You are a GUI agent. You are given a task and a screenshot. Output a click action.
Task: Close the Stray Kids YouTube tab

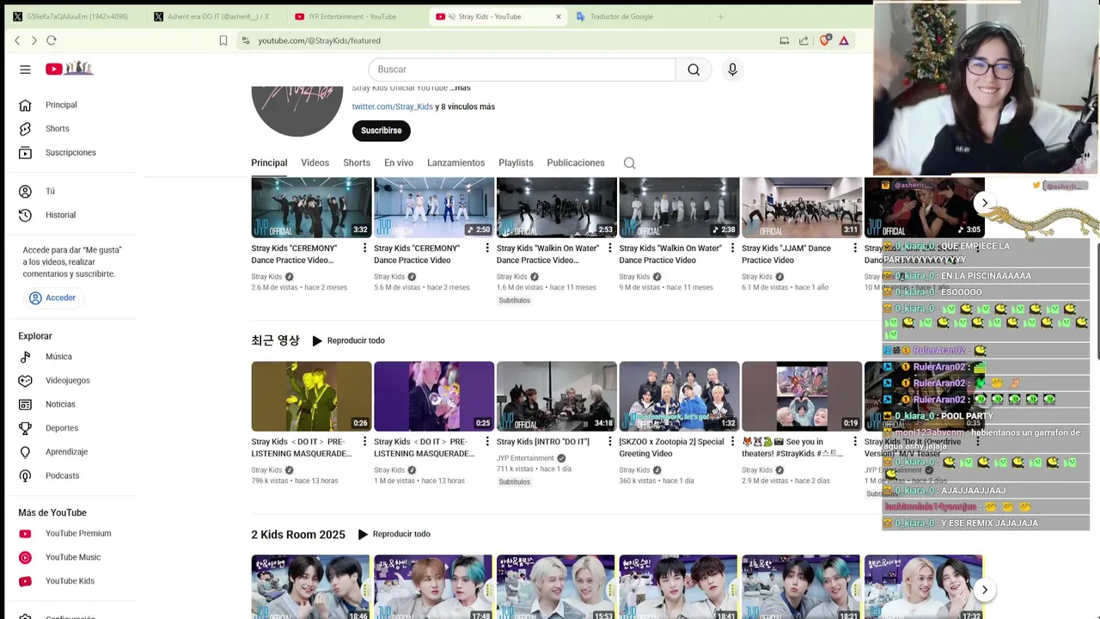[559, 16]
